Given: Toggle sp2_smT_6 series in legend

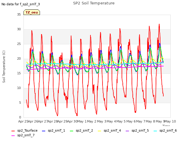Looking at the screenshot, I should [165, 130].
